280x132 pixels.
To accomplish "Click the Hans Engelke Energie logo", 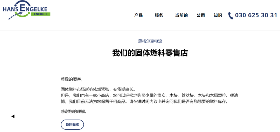I will coord(27,10).
